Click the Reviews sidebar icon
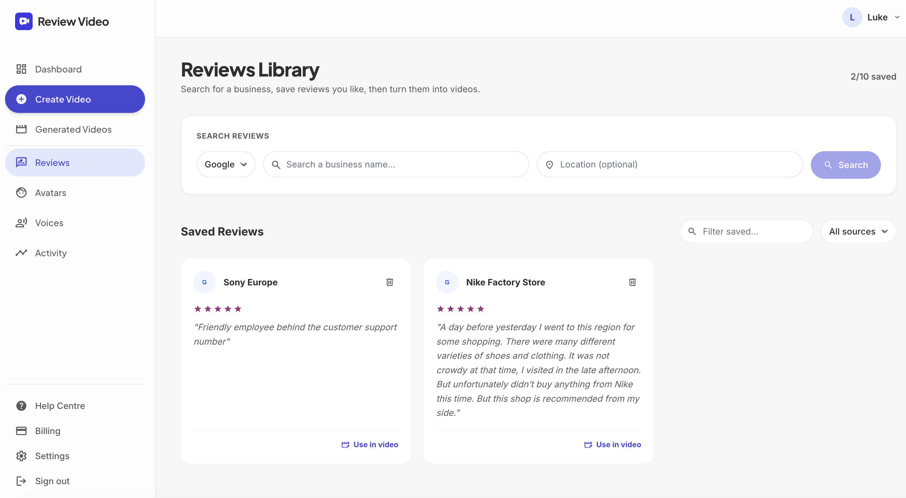Screen dimensions: 906x498 (21, 162)
